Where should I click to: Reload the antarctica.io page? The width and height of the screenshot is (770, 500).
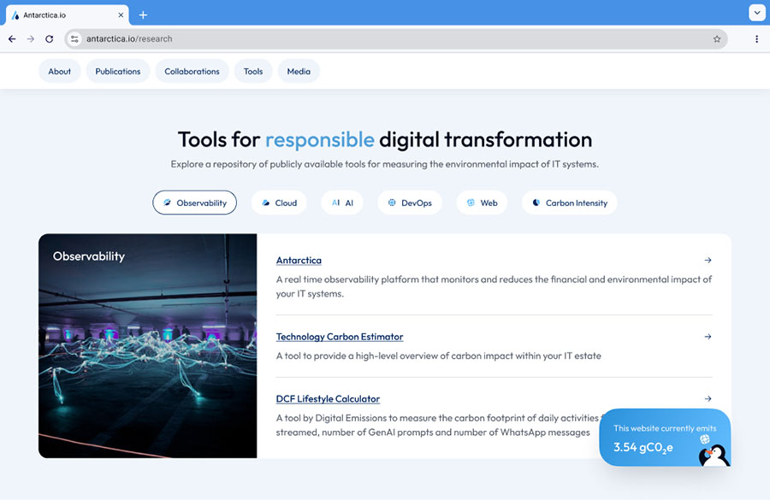(x=50, y=38)
